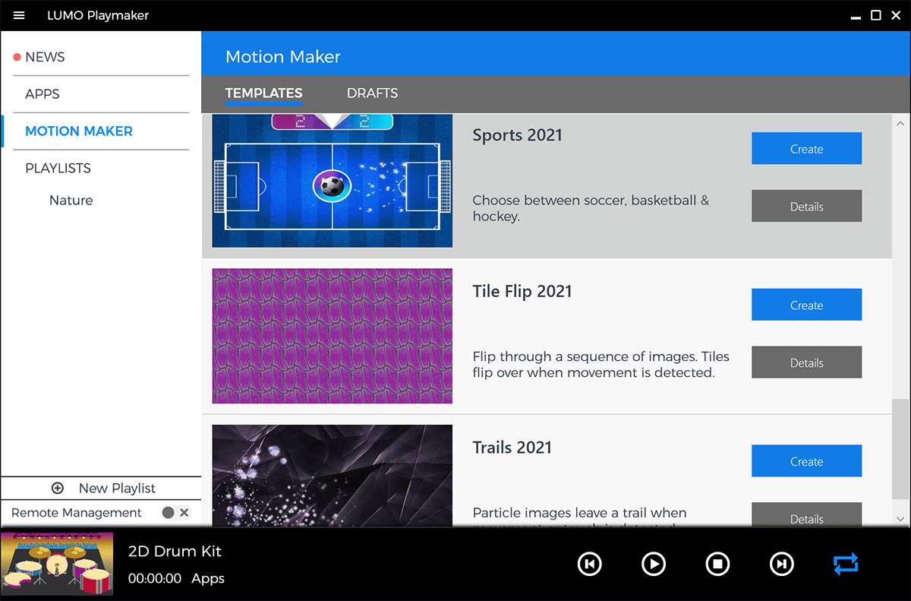
Task: Click the 2D Drum Kit title in player
Action: click(175, 552)
